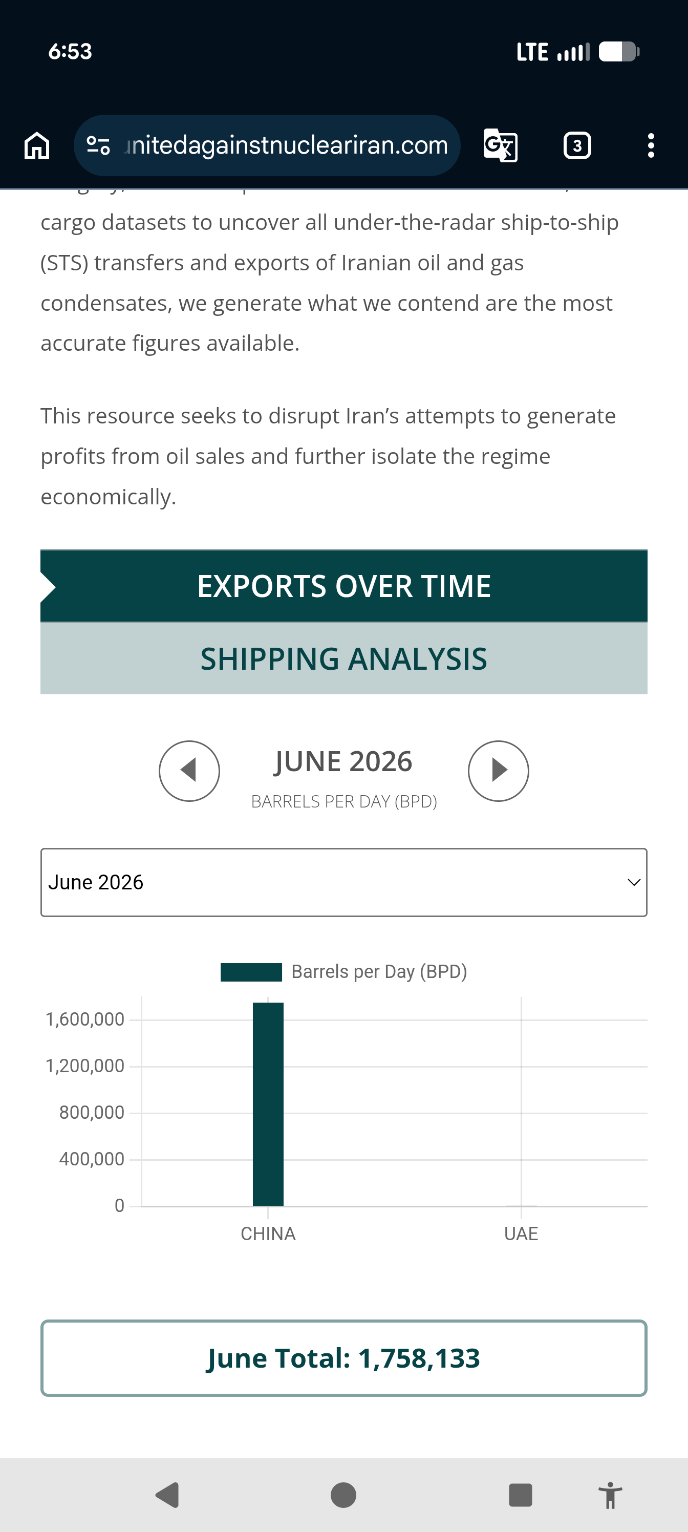Image resolution: width=688 pixels, height=1532 pixels.
Task: Go to next month with right arrow
Action: tap(498, 771)
